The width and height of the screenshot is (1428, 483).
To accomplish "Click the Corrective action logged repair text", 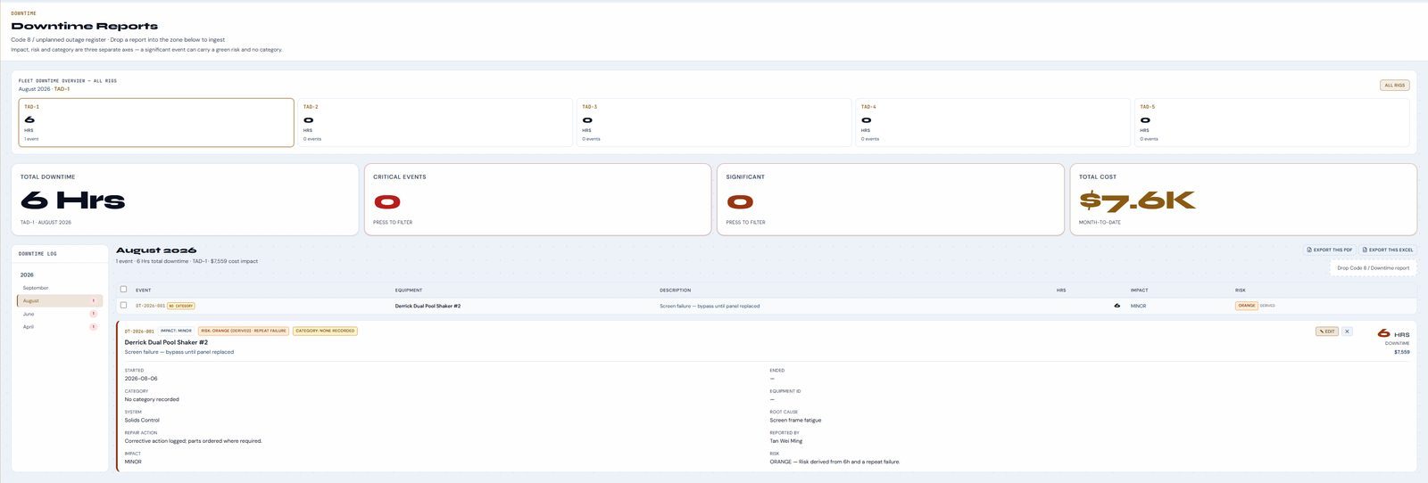I will (193, 441).
